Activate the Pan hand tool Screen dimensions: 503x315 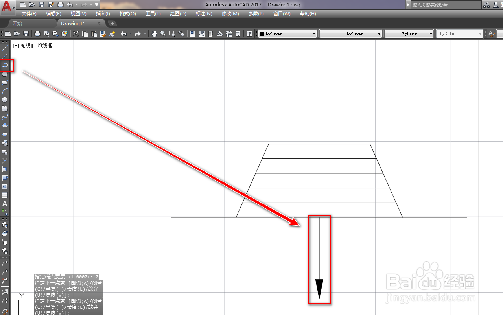point(154,34)
